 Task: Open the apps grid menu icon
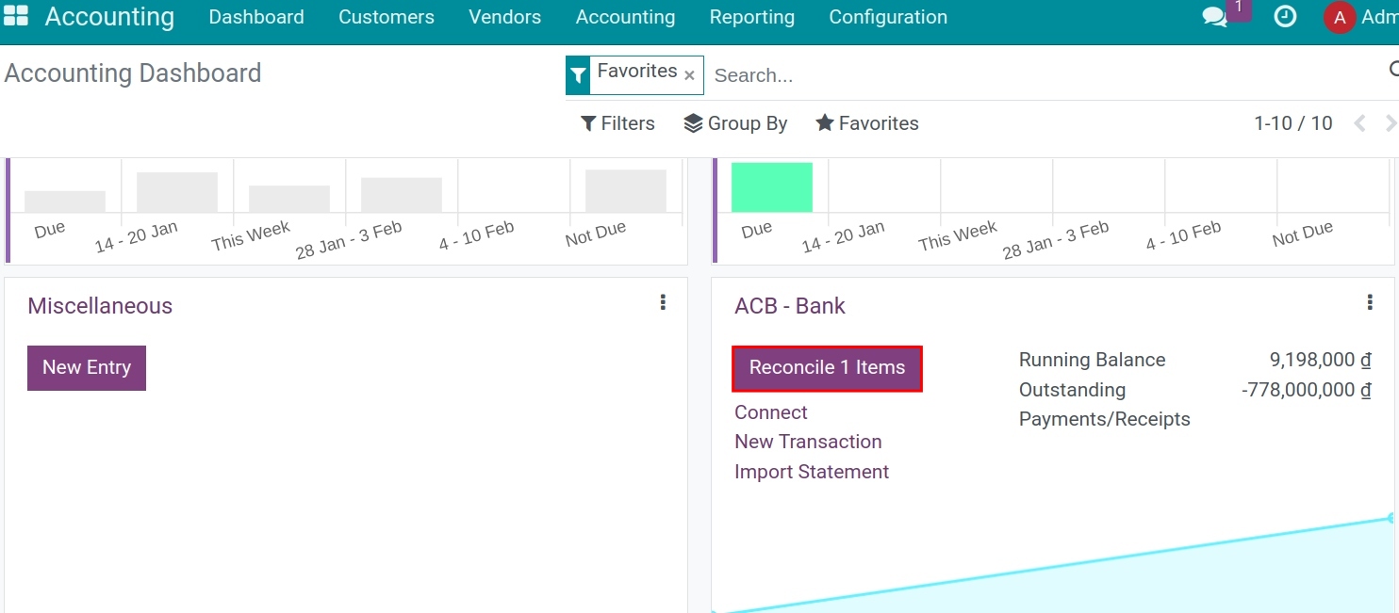pyautogui.click(x=16, y=16)
